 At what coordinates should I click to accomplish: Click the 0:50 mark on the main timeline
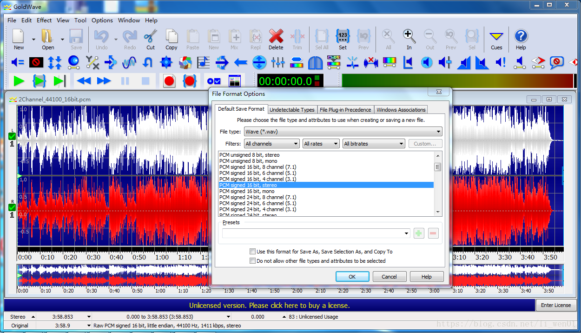139,257
